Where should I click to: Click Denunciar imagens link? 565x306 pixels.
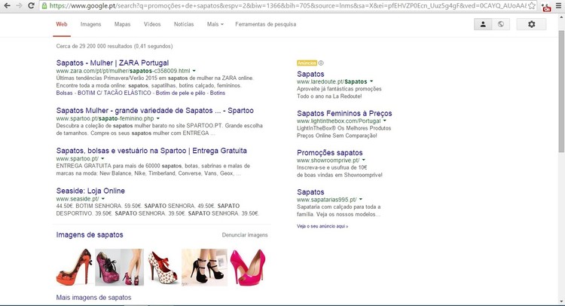coord(245,235)
